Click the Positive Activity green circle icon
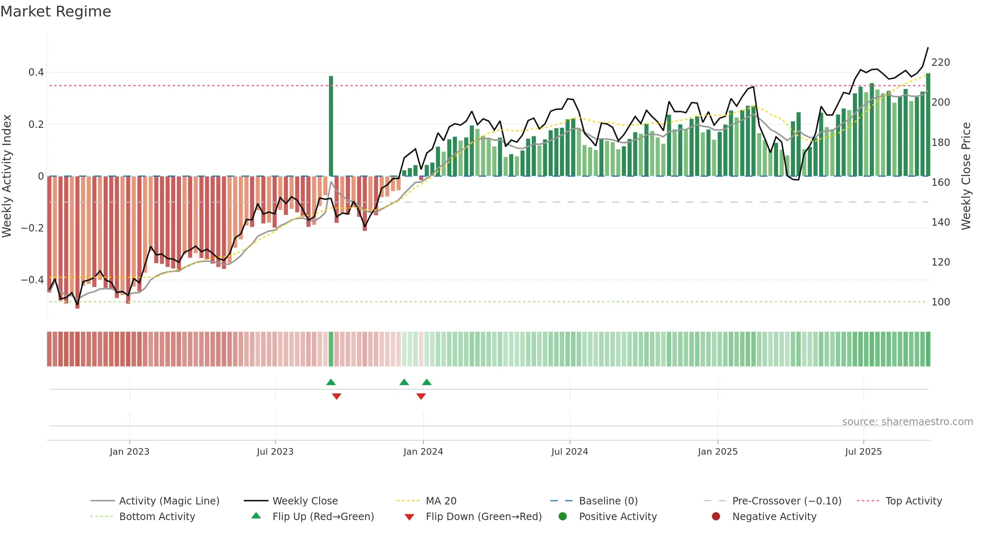 coord(563,516)
